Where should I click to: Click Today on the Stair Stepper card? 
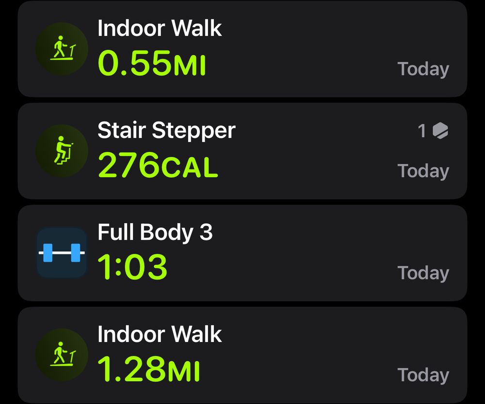[x=423, y=171]
